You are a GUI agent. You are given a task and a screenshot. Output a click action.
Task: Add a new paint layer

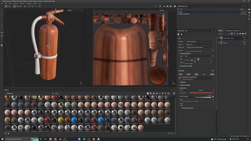click(235, 34)
